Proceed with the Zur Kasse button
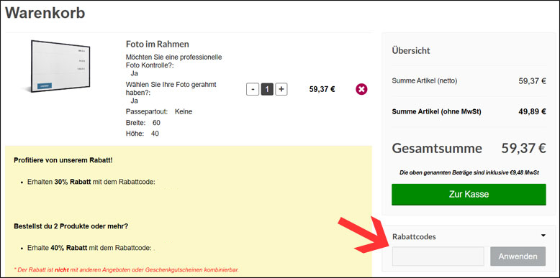The height and width of the screenshot is (278, 560). (x=469, y=195)
